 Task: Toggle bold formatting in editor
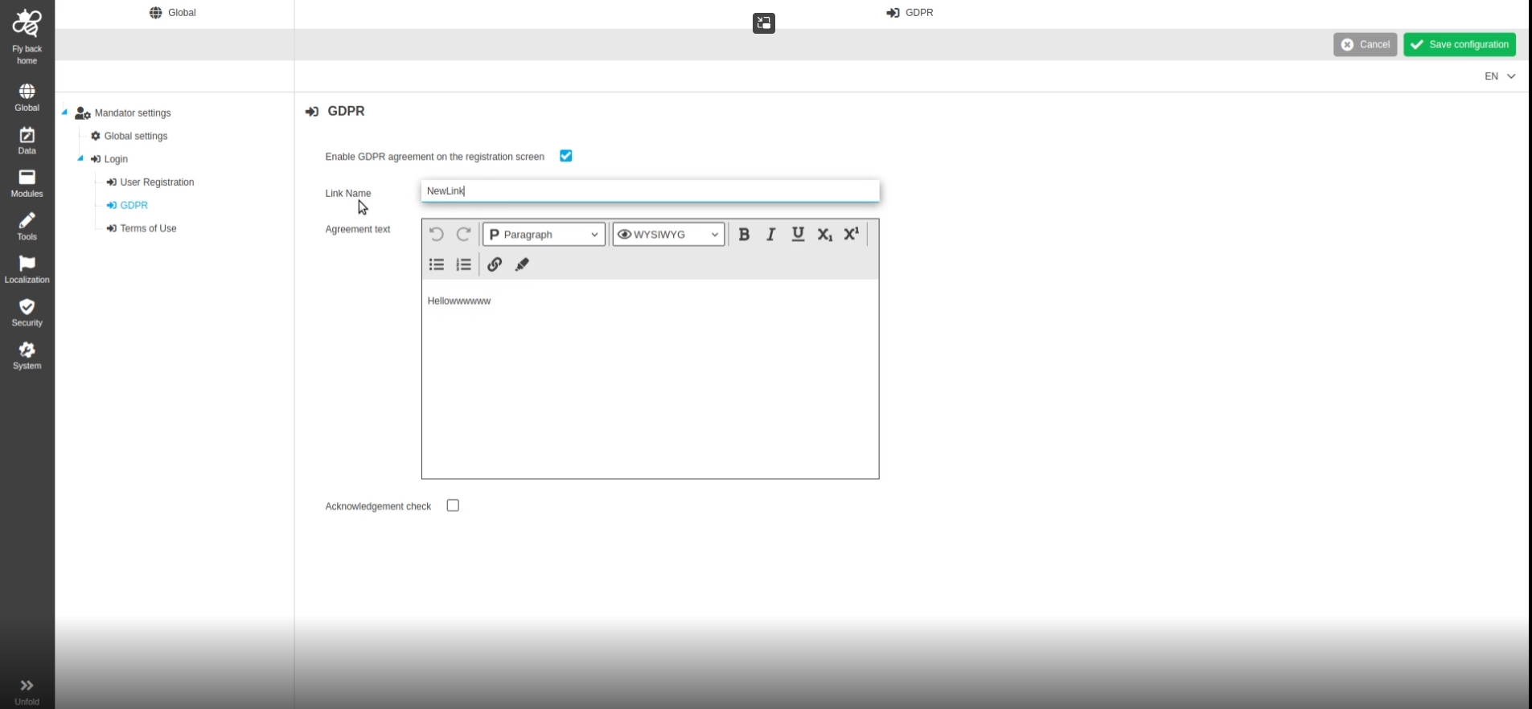(744, 234)
